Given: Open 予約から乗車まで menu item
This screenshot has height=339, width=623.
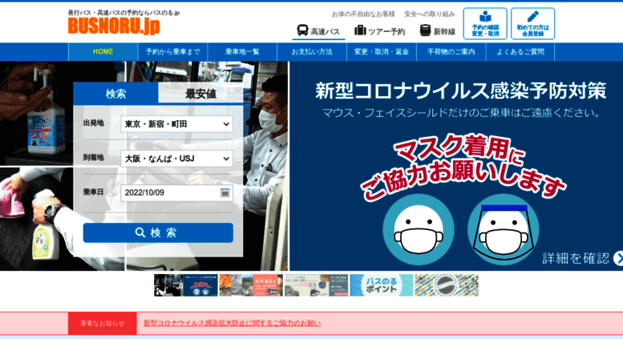Looking at the screenshot, I should point(172,51).
